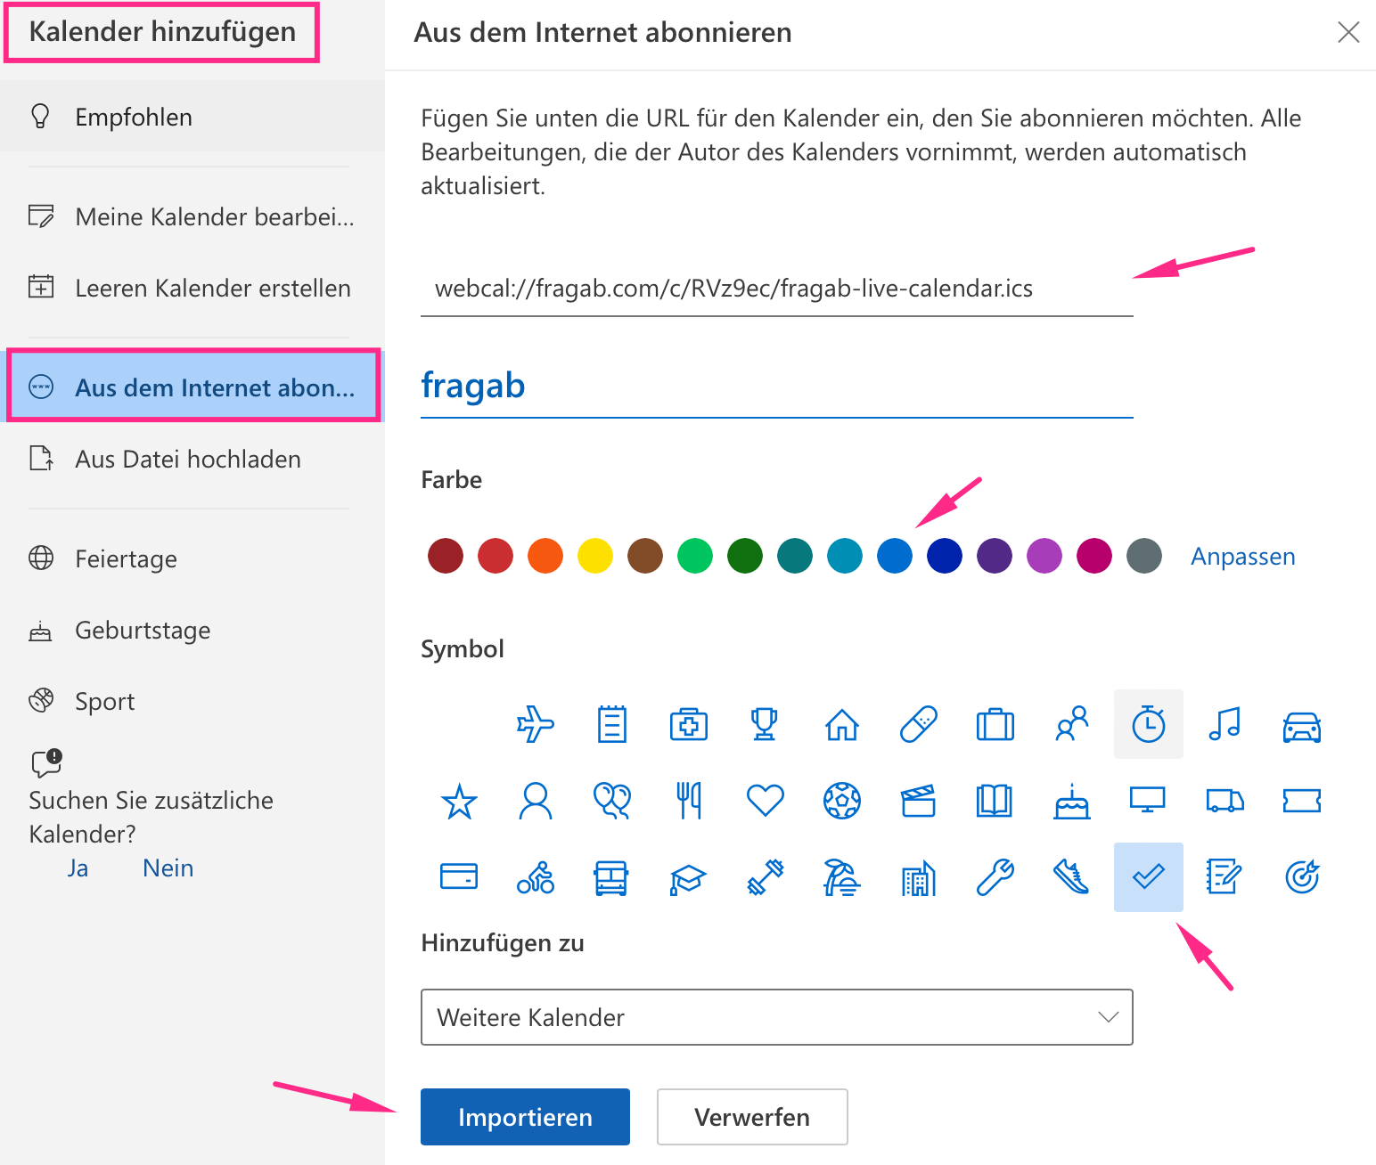Choose the birthday cake symbol
The width and height of the screenshot is (1376, 1165).
pos(1072,801)
